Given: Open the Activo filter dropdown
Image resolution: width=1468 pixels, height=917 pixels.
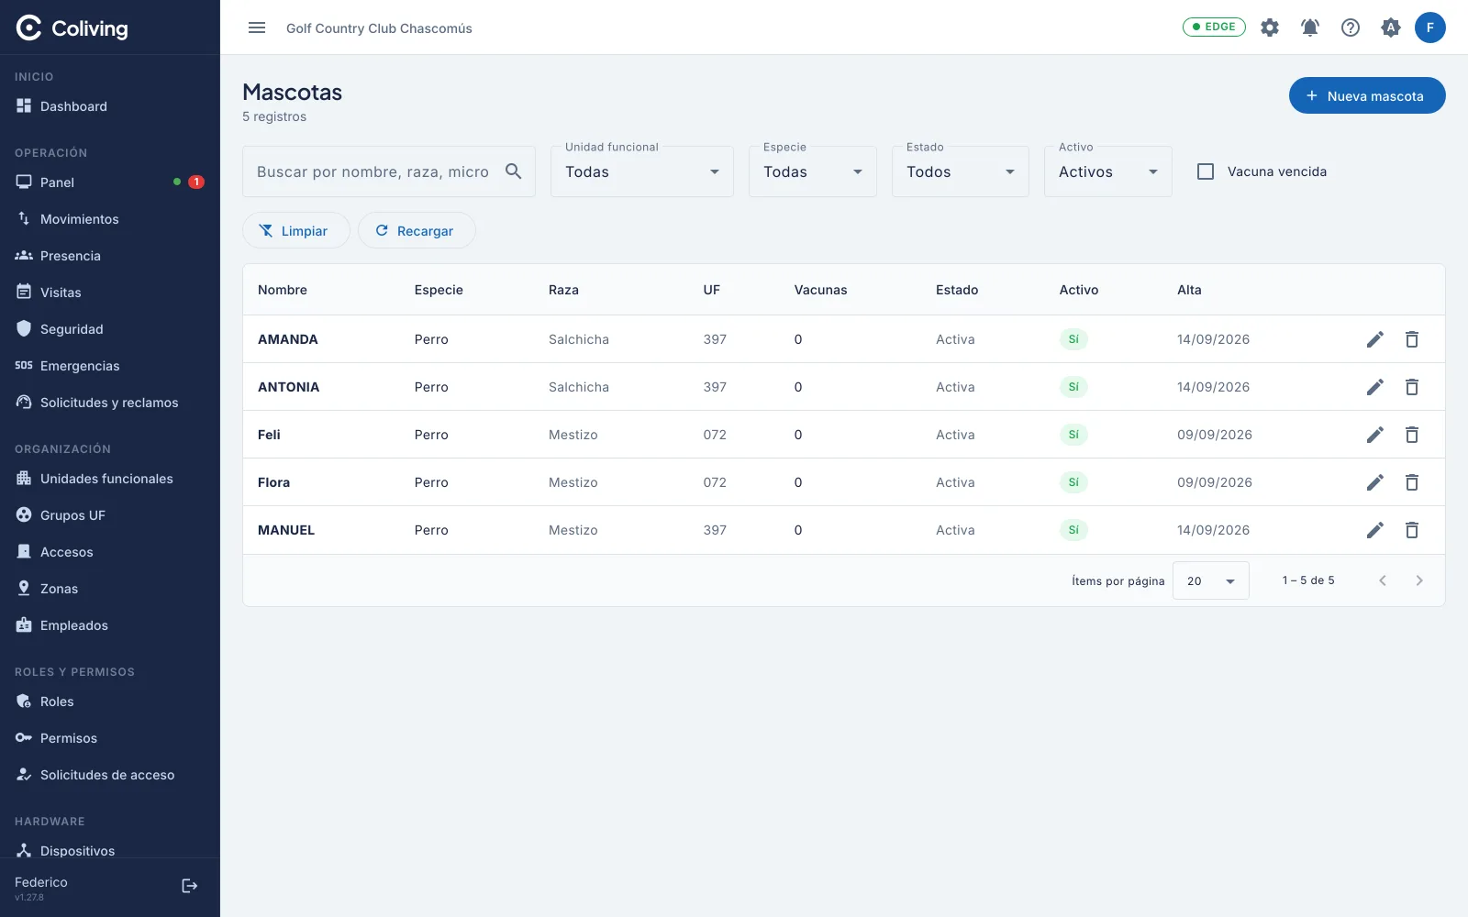Looking at the screenshot, I should [1108, 171].
